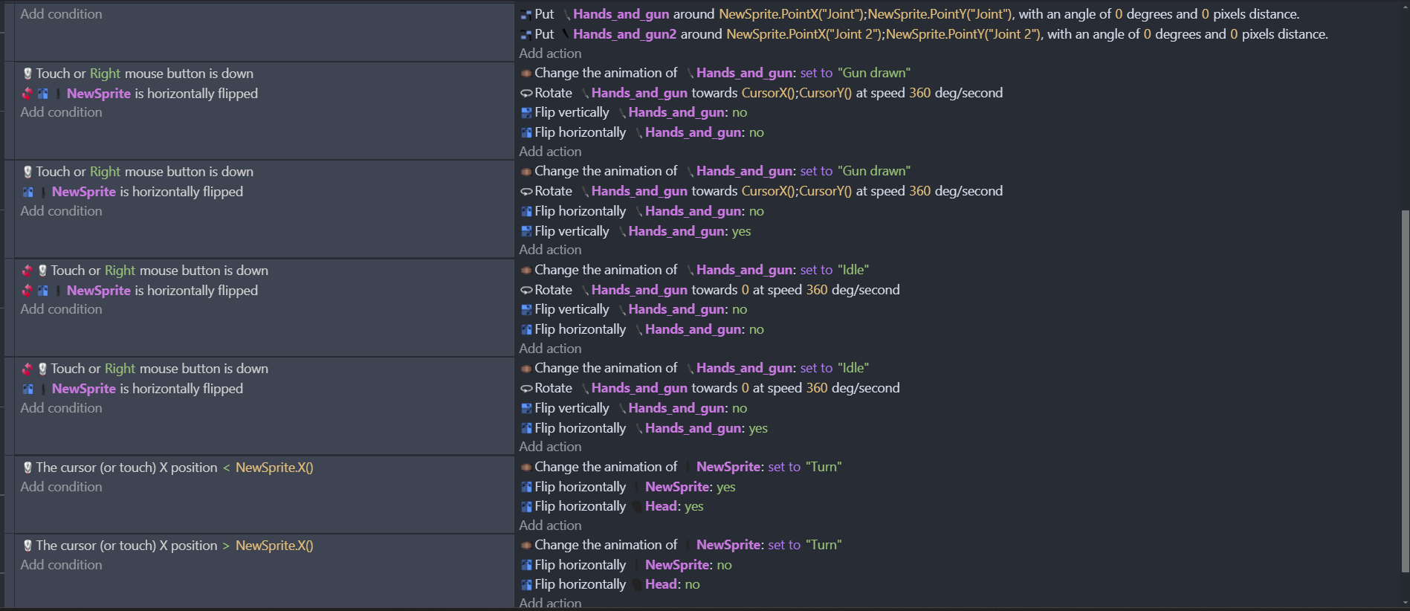Screen dimensions: 1410x611
Task: Click Add action below 'Flip horizontally Head: no'
Action: click(550, 603)
